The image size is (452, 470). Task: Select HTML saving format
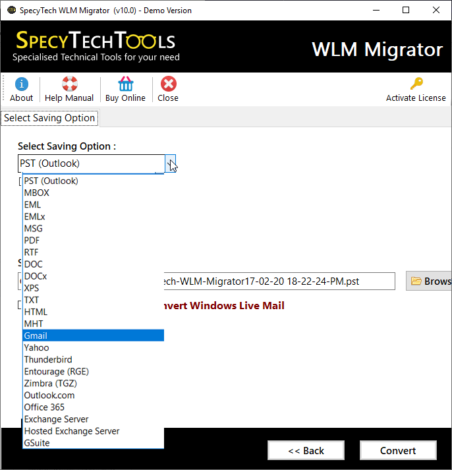pos(94,312)
